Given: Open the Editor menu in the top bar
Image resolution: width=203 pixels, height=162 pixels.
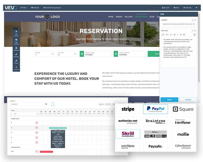Looking at the screenshot, I should pos(24,8).
